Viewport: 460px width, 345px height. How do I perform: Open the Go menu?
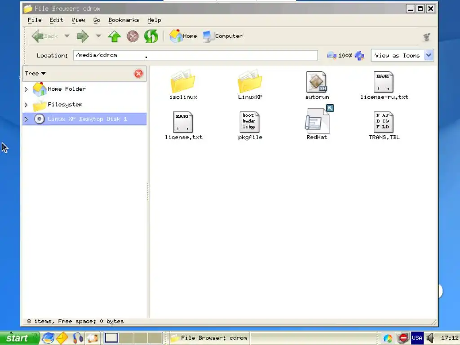97,20
